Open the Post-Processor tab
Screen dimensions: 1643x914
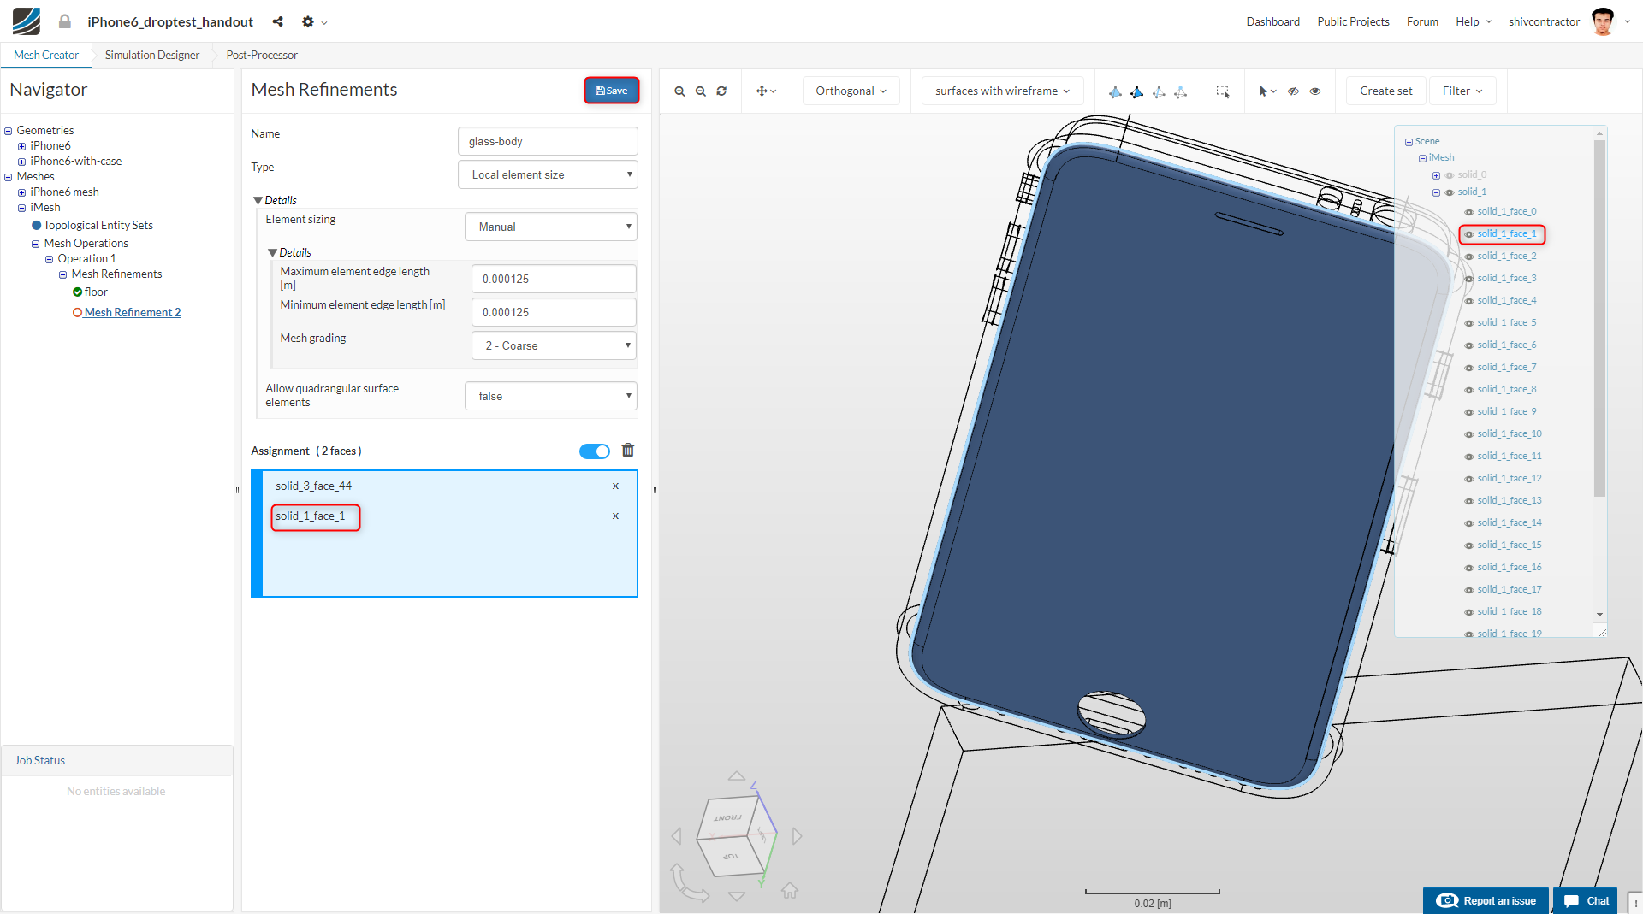262,55
